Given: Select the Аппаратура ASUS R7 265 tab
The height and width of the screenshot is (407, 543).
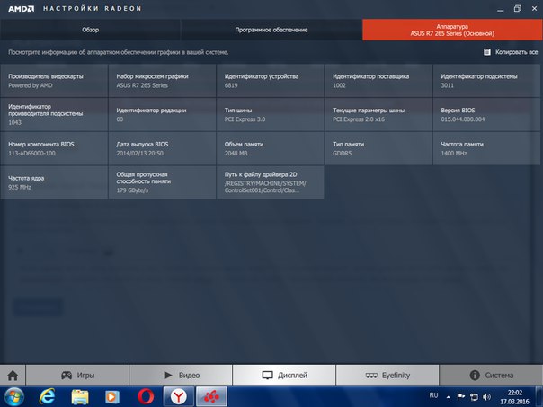Looking at the screenshot, I should [452, 30].
